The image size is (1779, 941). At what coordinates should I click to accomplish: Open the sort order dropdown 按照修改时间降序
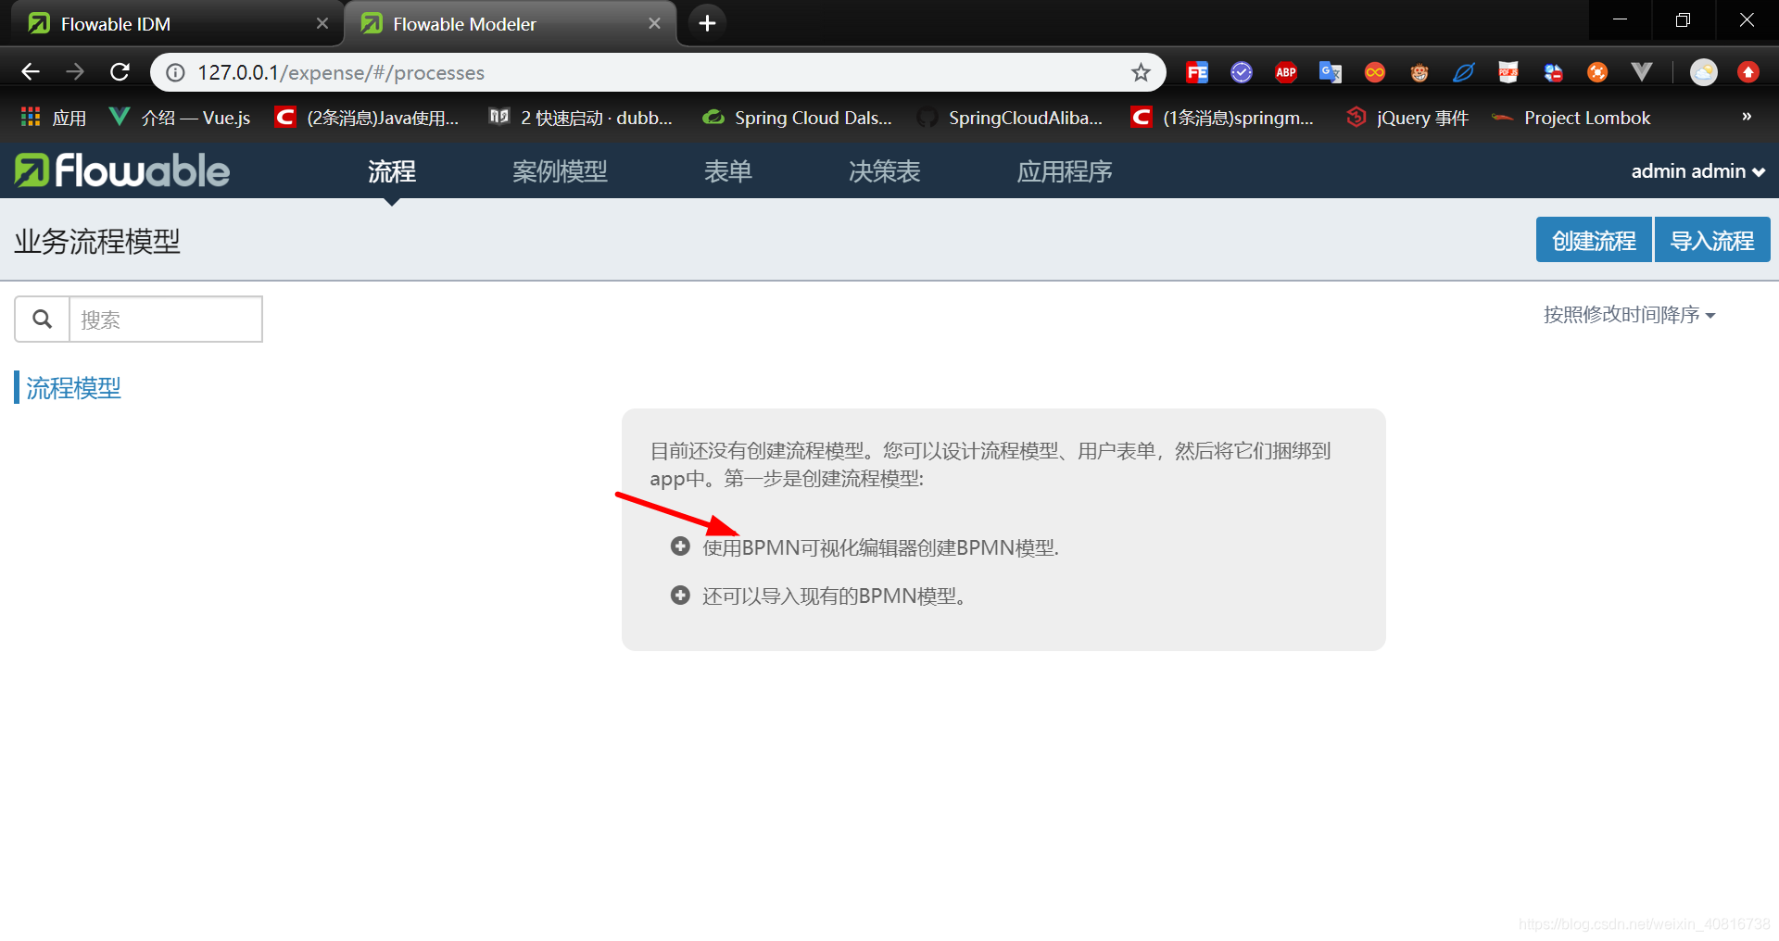coord(1629,315)
